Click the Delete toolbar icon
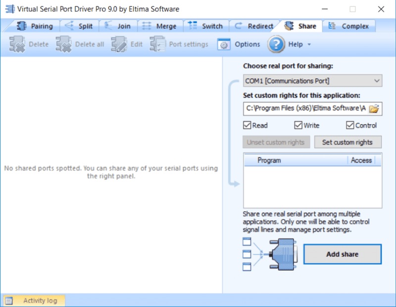This screenshot has width=396, height=307. pyautogui.click(x=17, y=44)
